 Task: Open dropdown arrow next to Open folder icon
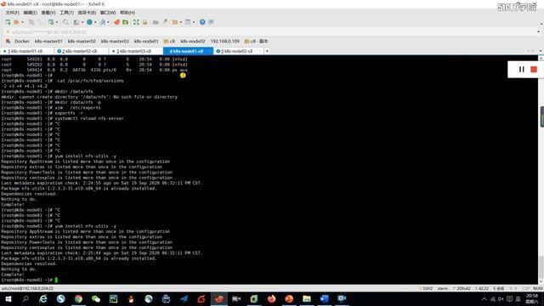tap(23, 22)
